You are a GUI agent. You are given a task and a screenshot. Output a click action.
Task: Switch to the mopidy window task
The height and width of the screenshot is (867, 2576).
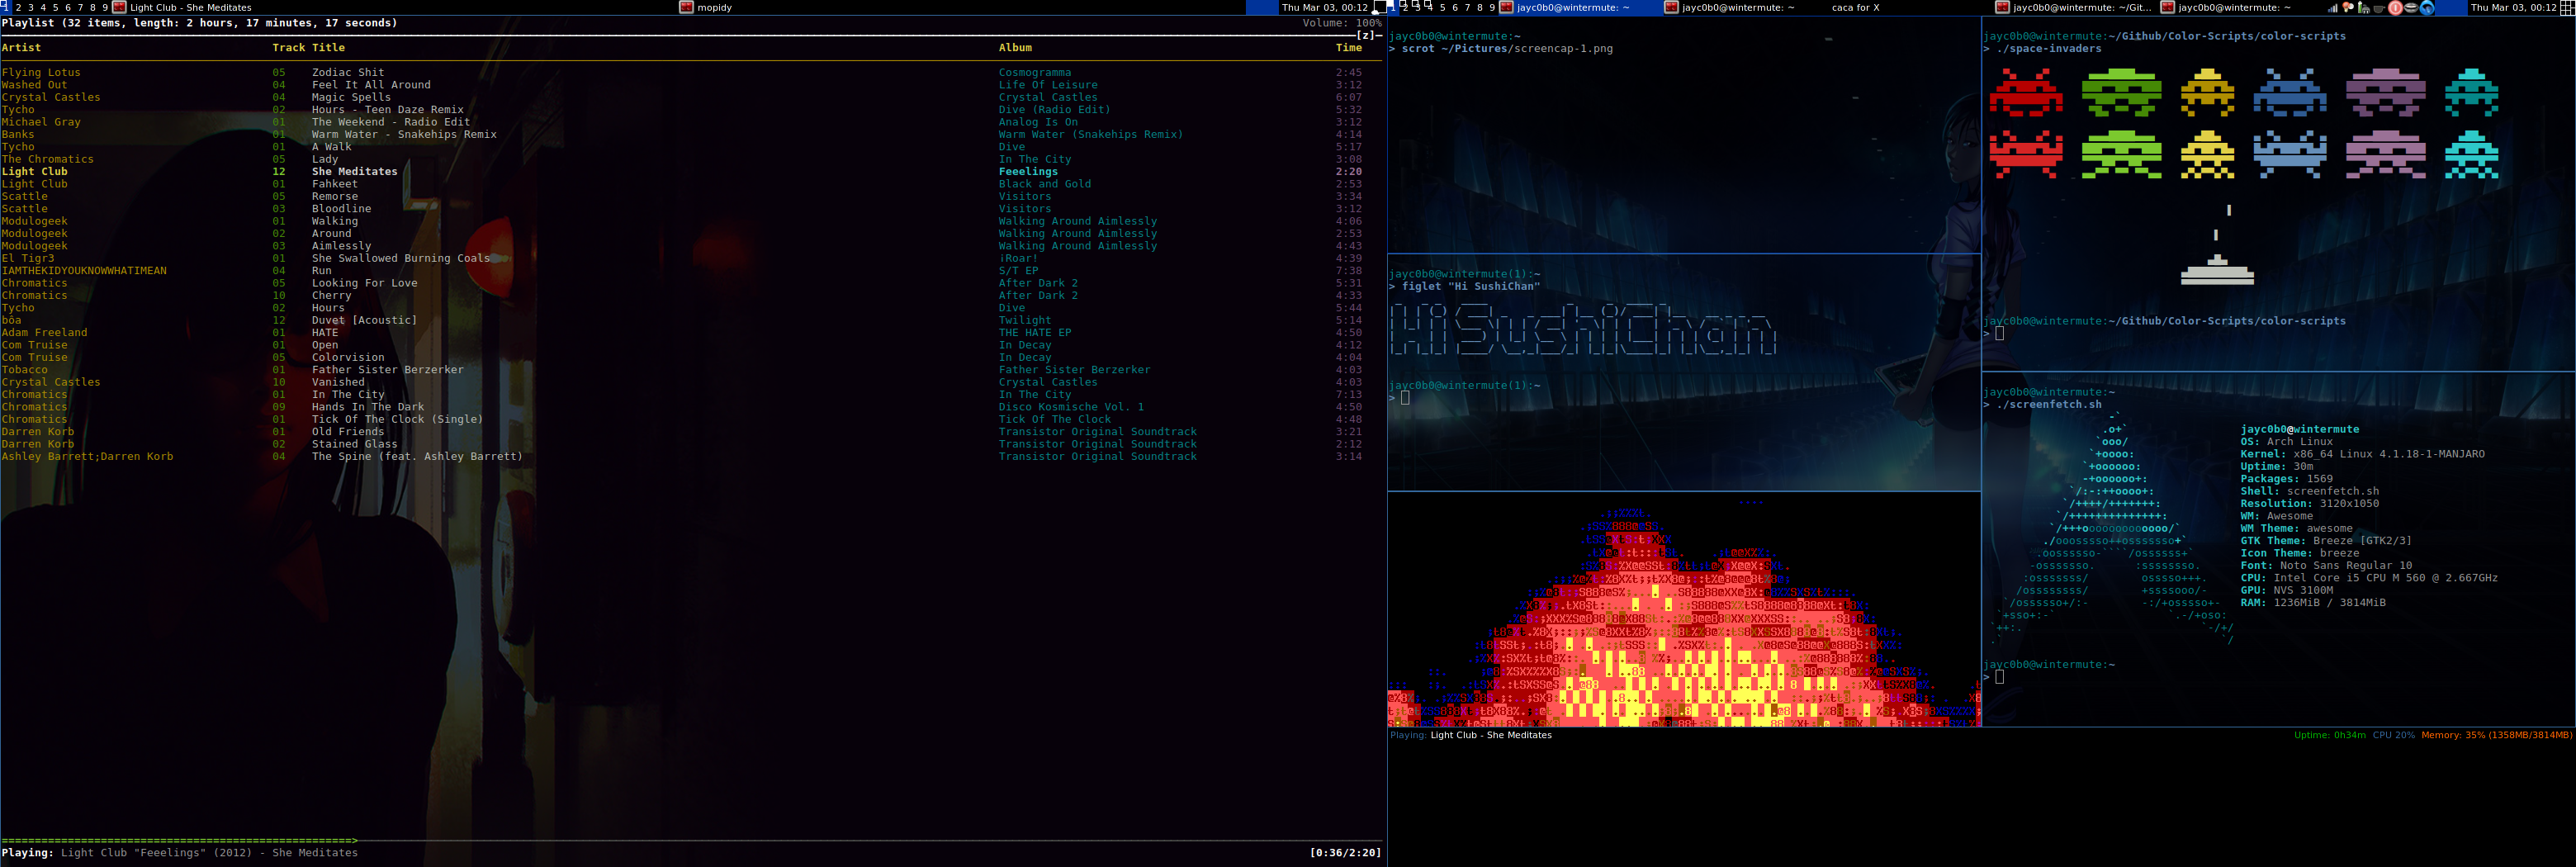coord(714,8)
